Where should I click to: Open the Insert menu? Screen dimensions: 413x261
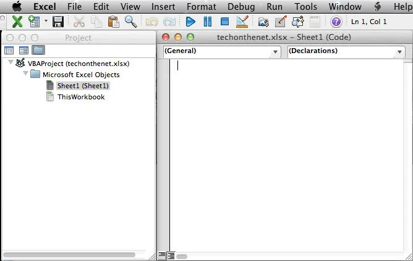click(163, 7)
